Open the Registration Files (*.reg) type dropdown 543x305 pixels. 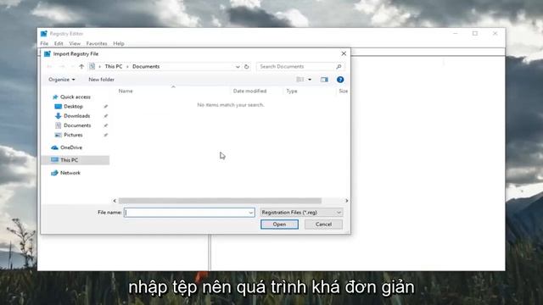[x=301, y=213]
